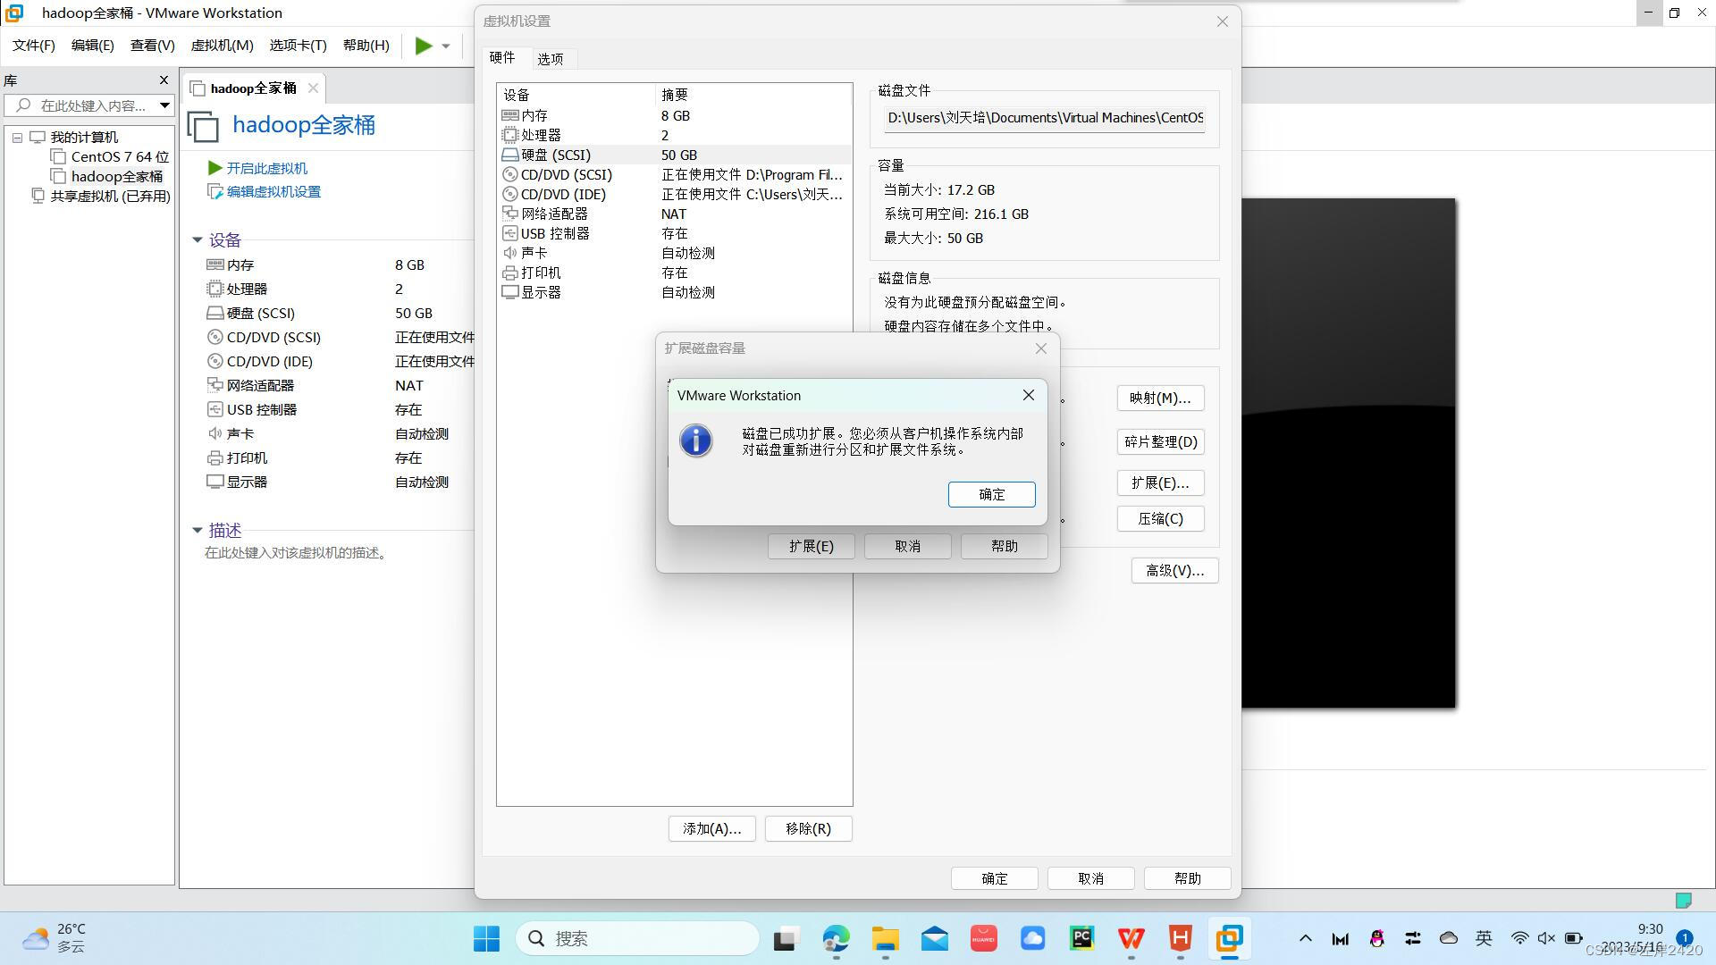Select the printer device entry

pos(541,273)
